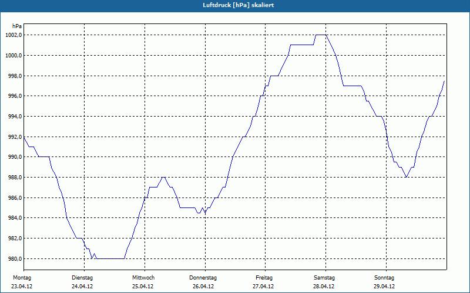The height and width of the screenshot is (293, 470).
Task: Click the 982,0 y-axis label
Action: click(15, 239)
